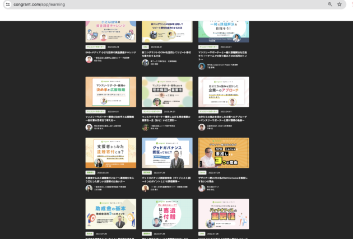Click the Canva tag under 激推し thumbnail
The height and width of the screenshot is (239, 353).
click(x=202, y=173)
